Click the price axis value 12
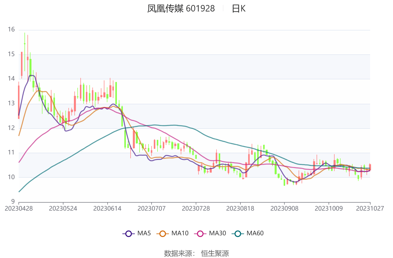 point(11,128)
